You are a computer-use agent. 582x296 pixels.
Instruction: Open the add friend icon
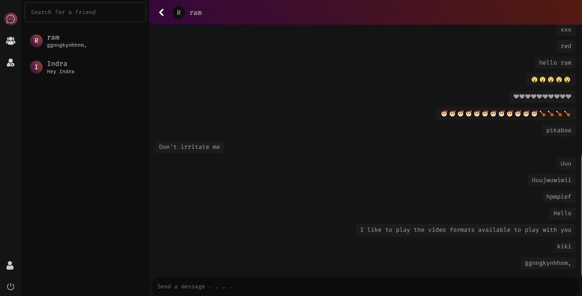point(10,63)
